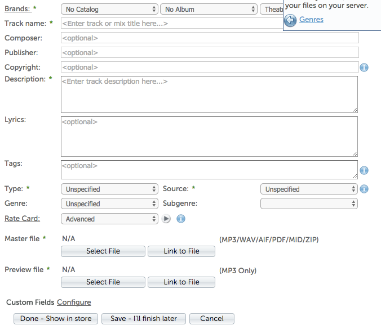Click Save - I'll finish later
The image size is (381, 330).
click(x=144, y=318)
